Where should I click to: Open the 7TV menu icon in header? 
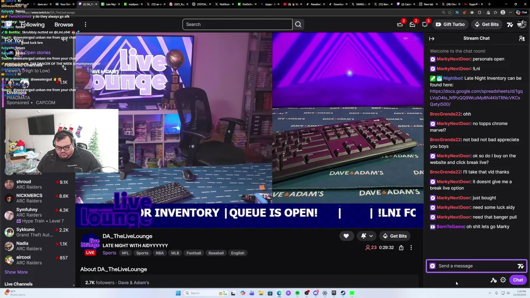click(510, 24)
